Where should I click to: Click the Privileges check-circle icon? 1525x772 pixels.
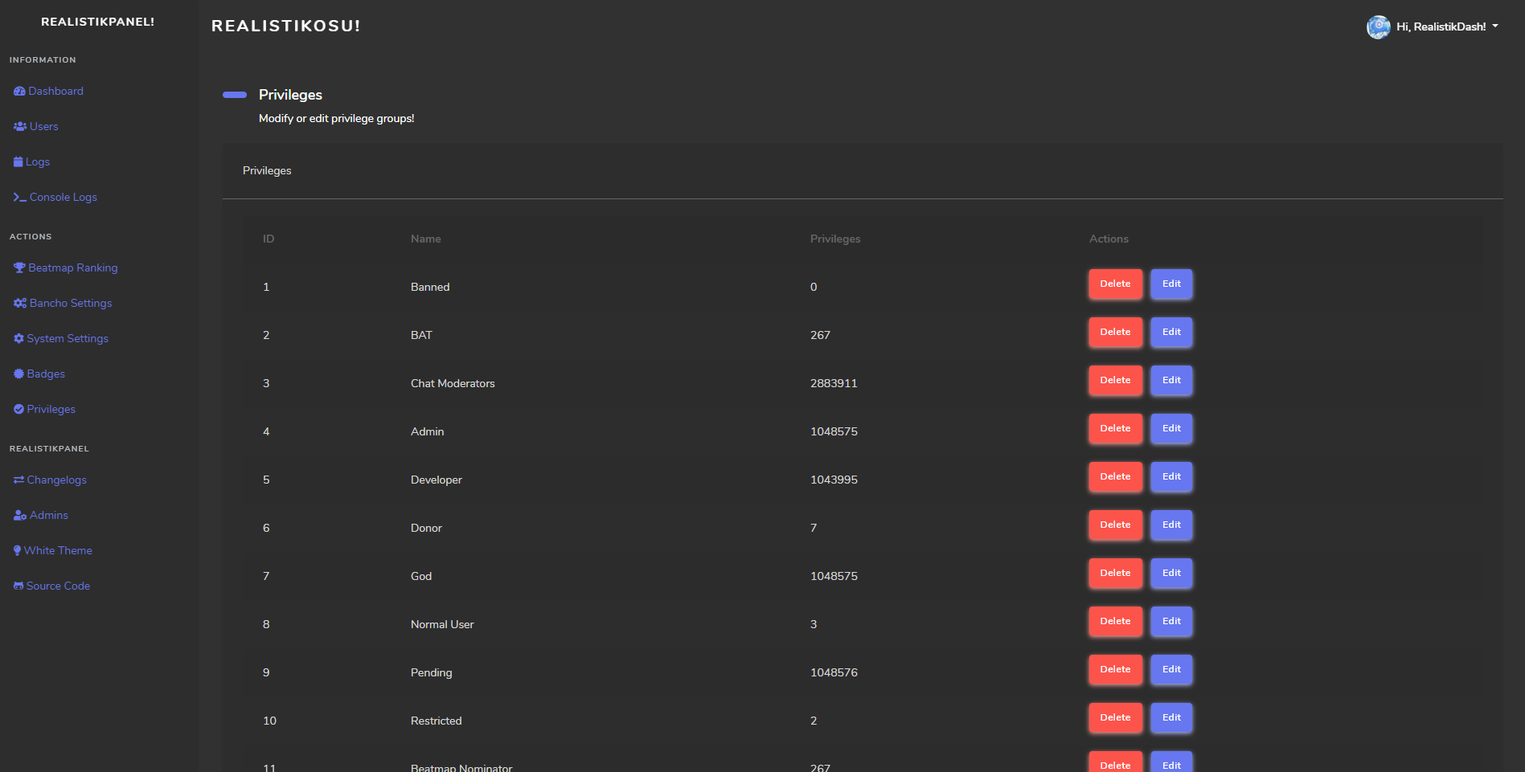pos(18,410)
